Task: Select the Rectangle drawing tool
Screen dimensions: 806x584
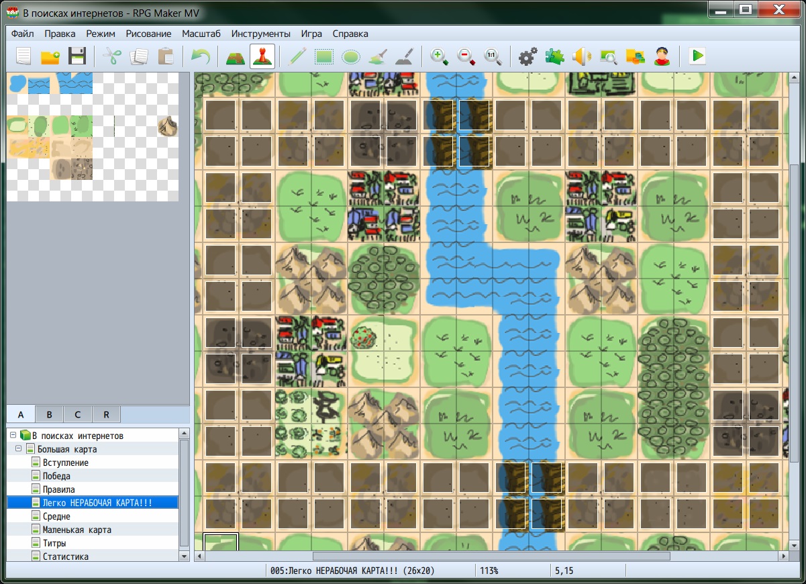Action: tap(324, 56)
